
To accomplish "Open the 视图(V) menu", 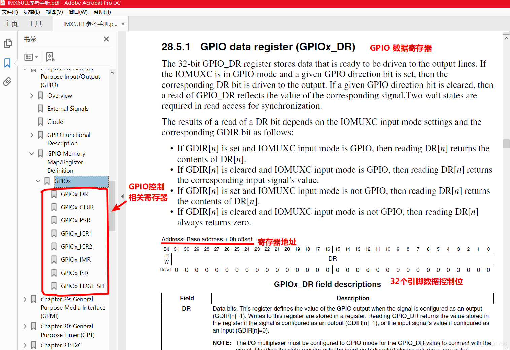I will [x=55, y=12].
